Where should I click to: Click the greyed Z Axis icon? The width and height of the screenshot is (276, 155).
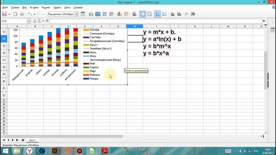[186, 14]
